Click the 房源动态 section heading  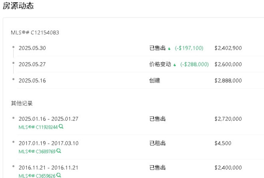click(18, 6)
